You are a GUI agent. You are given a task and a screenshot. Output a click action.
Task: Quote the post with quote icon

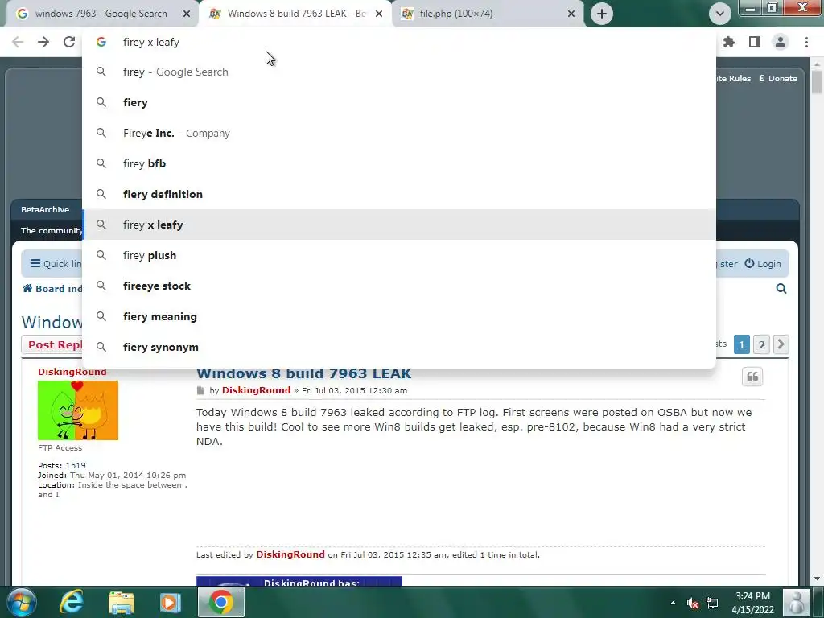point(752,377)
